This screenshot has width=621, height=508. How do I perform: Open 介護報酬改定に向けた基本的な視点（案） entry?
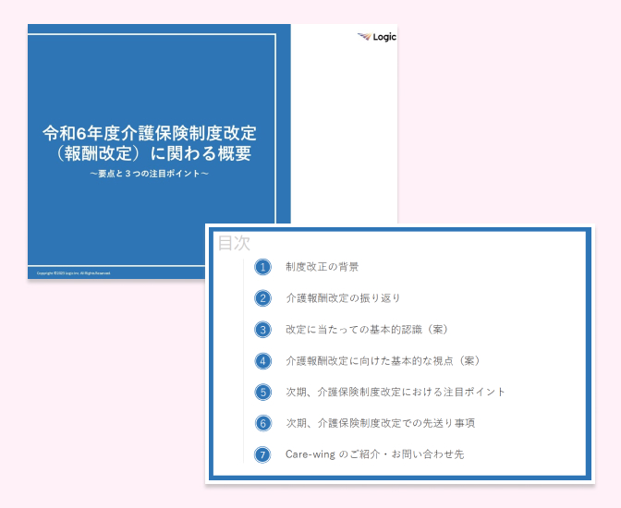382,361
